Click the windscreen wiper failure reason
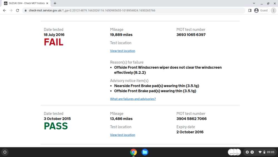Viewport: 278px width, 157px height. pos(168,70)
